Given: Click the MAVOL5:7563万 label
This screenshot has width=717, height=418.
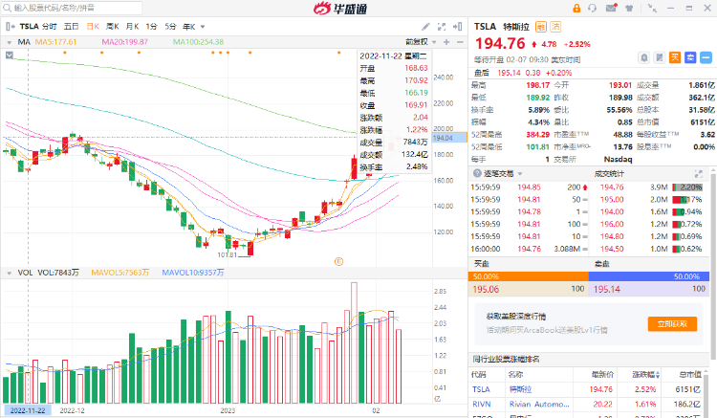Looking at the screenshot, I should tap(119, 273).
